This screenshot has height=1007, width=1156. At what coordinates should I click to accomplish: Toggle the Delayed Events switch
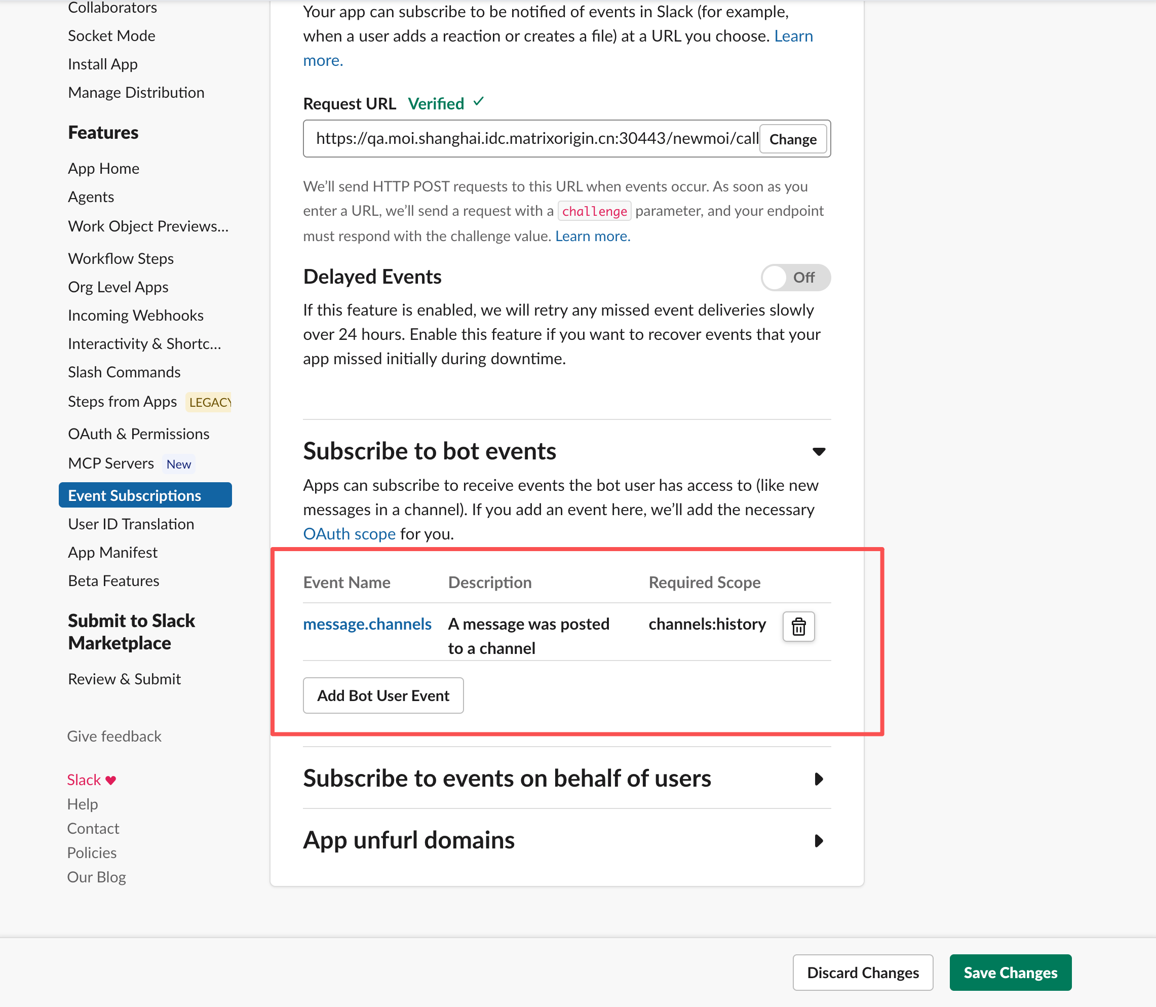795,278
